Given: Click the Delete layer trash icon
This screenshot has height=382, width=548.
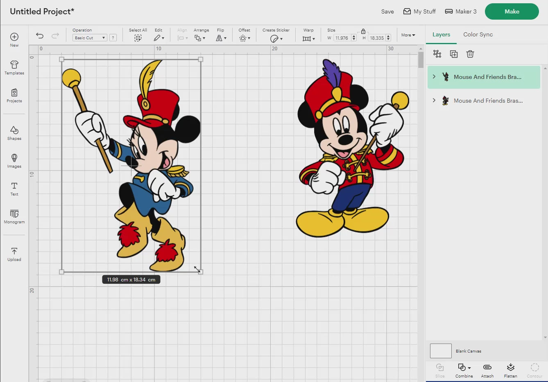Looking at the screenshot, I should click(470, 54).
